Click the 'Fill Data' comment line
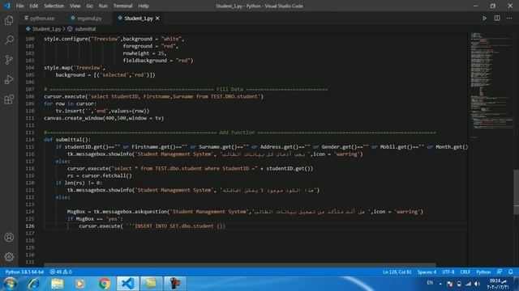 coord(186,90)
